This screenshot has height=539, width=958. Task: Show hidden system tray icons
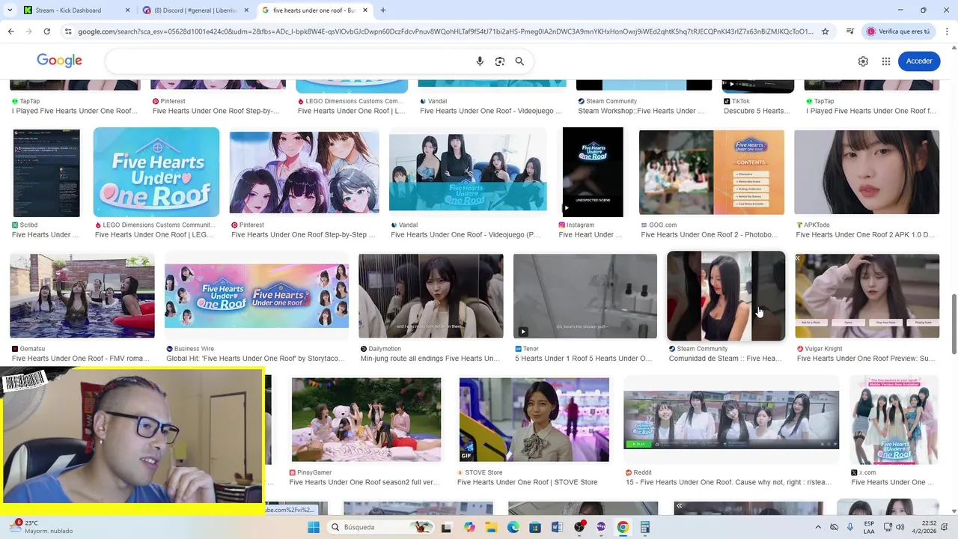[x=817, y=527]
